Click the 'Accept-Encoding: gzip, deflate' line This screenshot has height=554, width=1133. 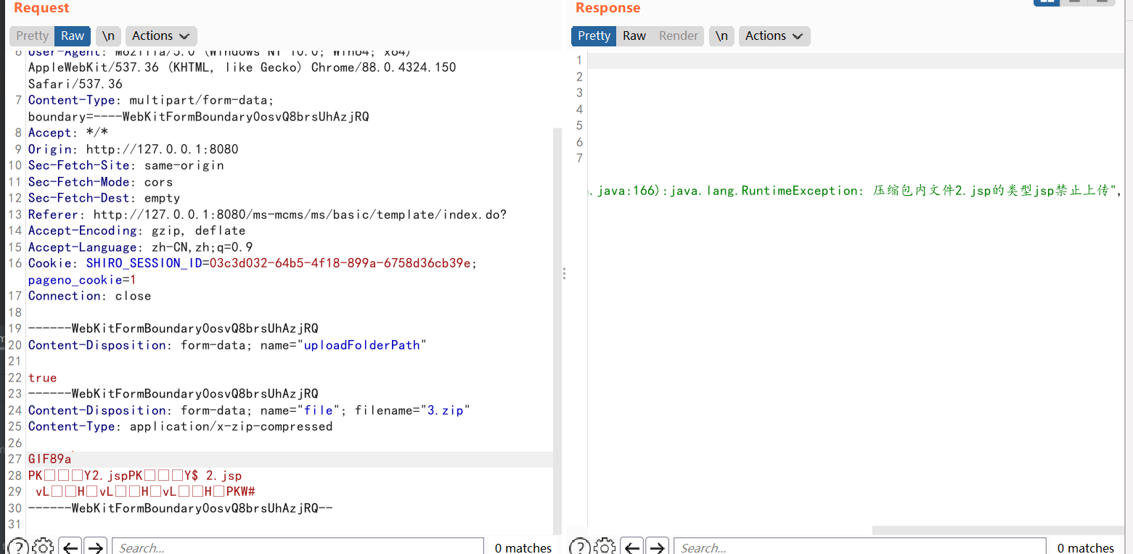coord(137,231)
